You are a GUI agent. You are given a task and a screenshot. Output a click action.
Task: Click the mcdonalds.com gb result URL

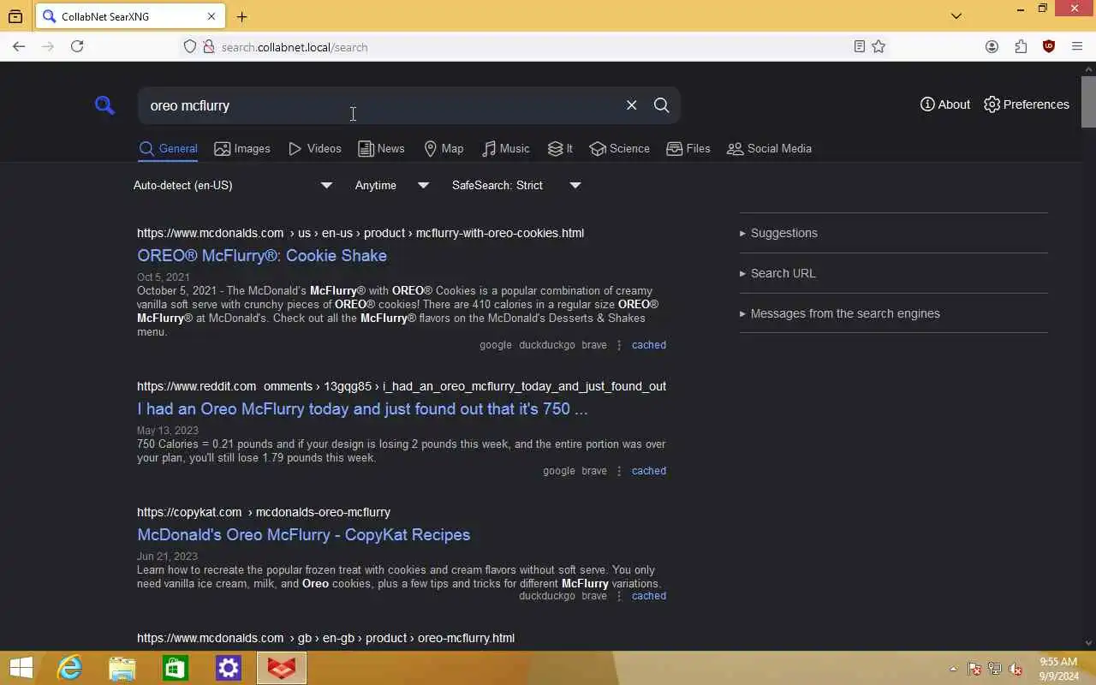[x=325, y=638]
